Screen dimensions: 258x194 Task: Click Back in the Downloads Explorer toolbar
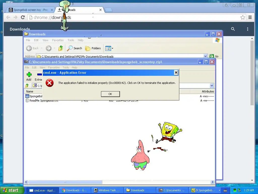pos(33,48)
